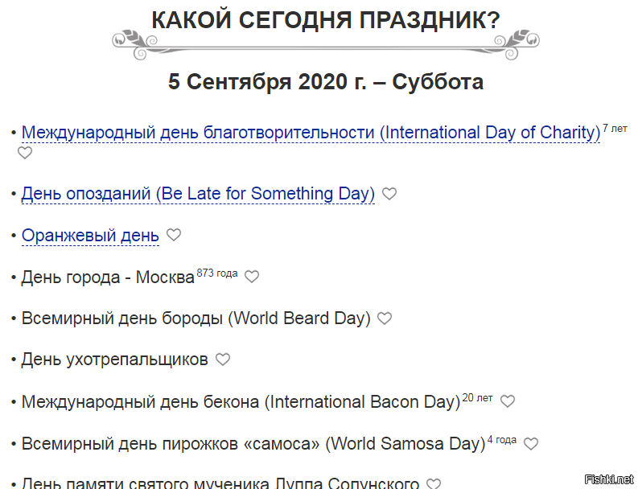This screenshot has width=638, height=489.
Task: Click heart beside День города - Москва
Action: [252, 277]
